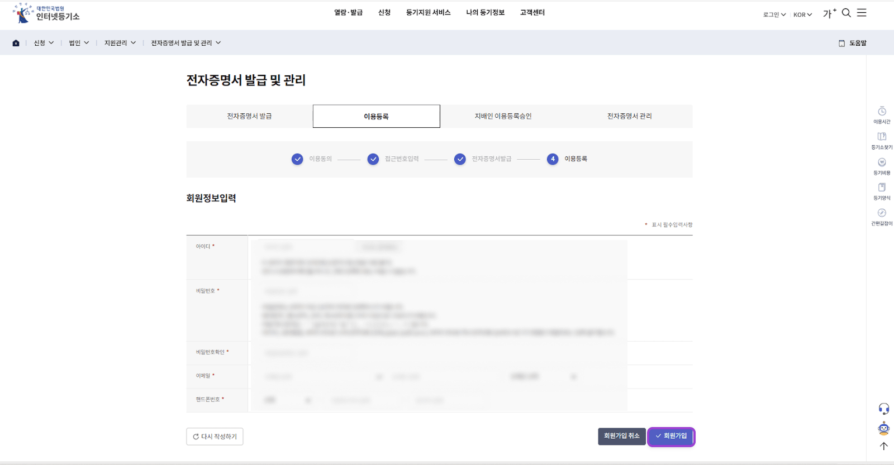Screen dimensions: 894x465
Task: Open 로그인 dropdown
Action: [774, 15]
